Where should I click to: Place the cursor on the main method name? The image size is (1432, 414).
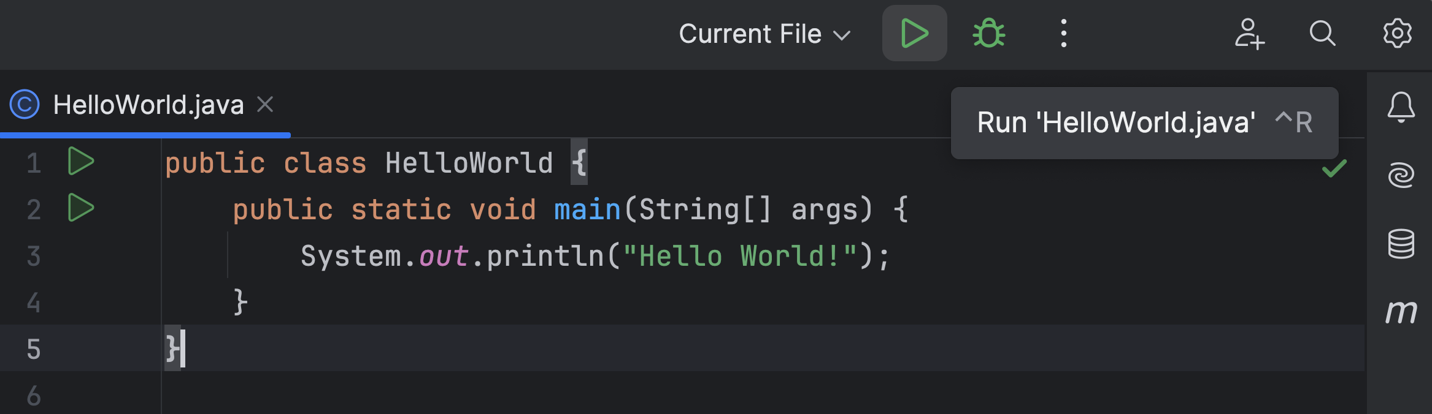pos(587,210)
